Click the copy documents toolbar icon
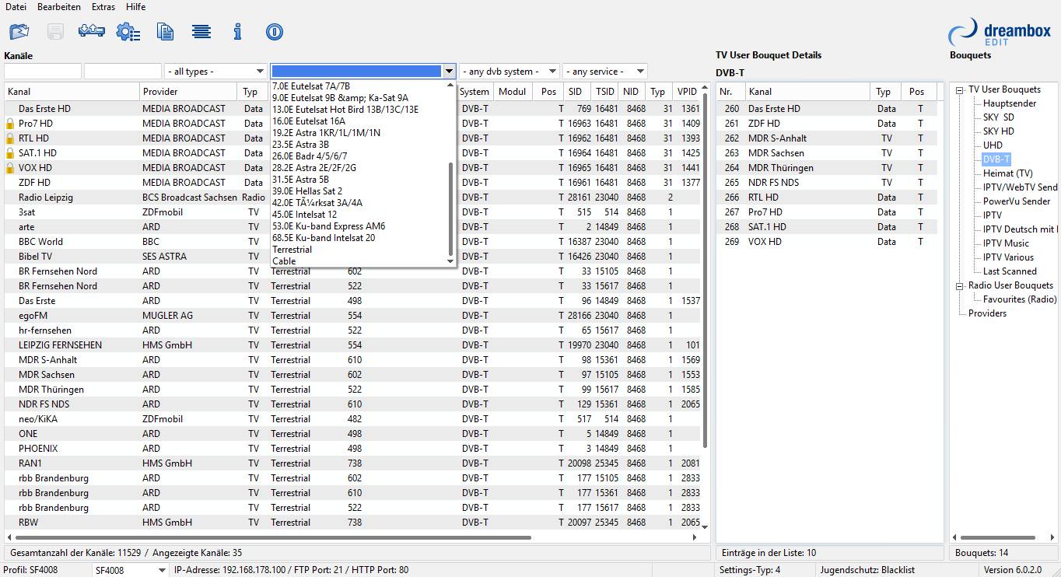The image size is (1061, 577). [165, 32]
